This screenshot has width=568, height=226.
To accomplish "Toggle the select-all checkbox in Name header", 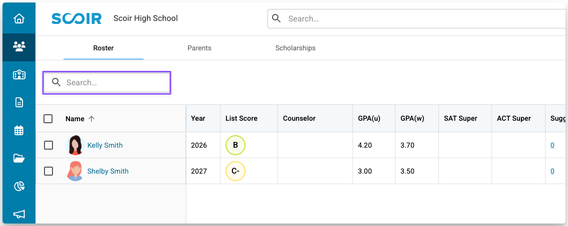I will coord(48,119).
